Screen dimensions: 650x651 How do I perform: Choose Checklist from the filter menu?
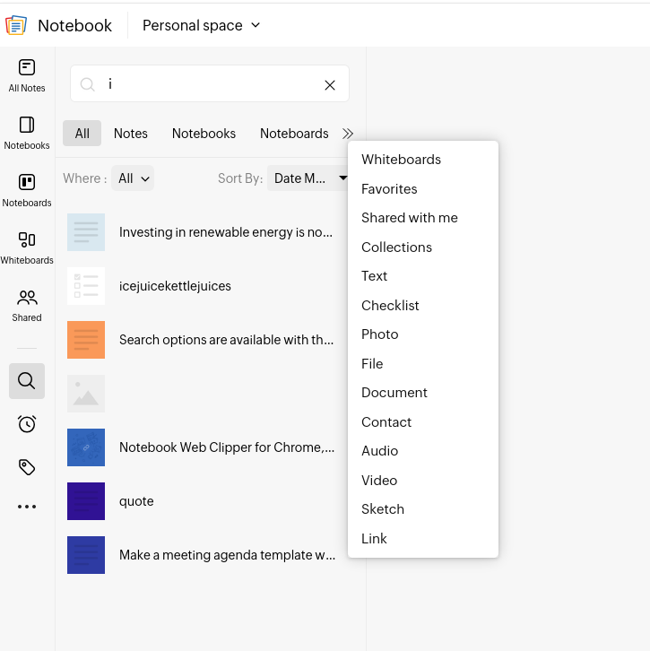390,305
